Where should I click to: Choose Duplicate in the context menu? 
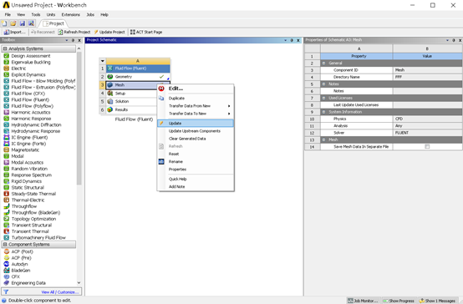196,98
